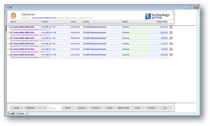210x126 pixels.
Task: Click the Technology Group logo
Action: click(157, 16)
